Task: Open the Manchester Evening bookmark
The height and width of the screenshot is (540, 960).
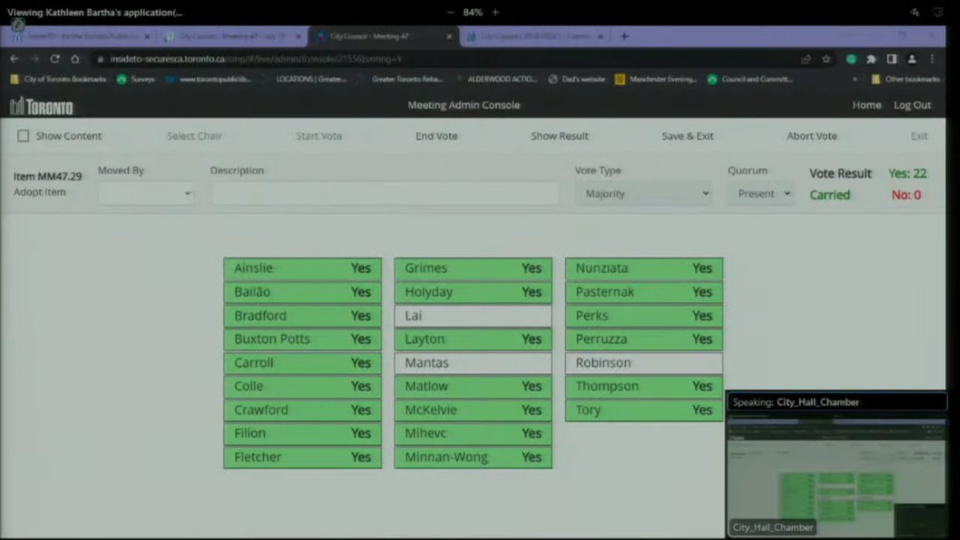Action: click(657, 79)
